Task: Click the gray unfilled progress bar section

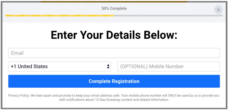Action: point(168,16)
